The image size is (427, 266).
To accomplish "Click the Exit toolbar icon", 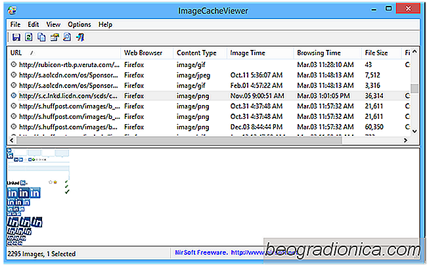I will pos(79,37).
